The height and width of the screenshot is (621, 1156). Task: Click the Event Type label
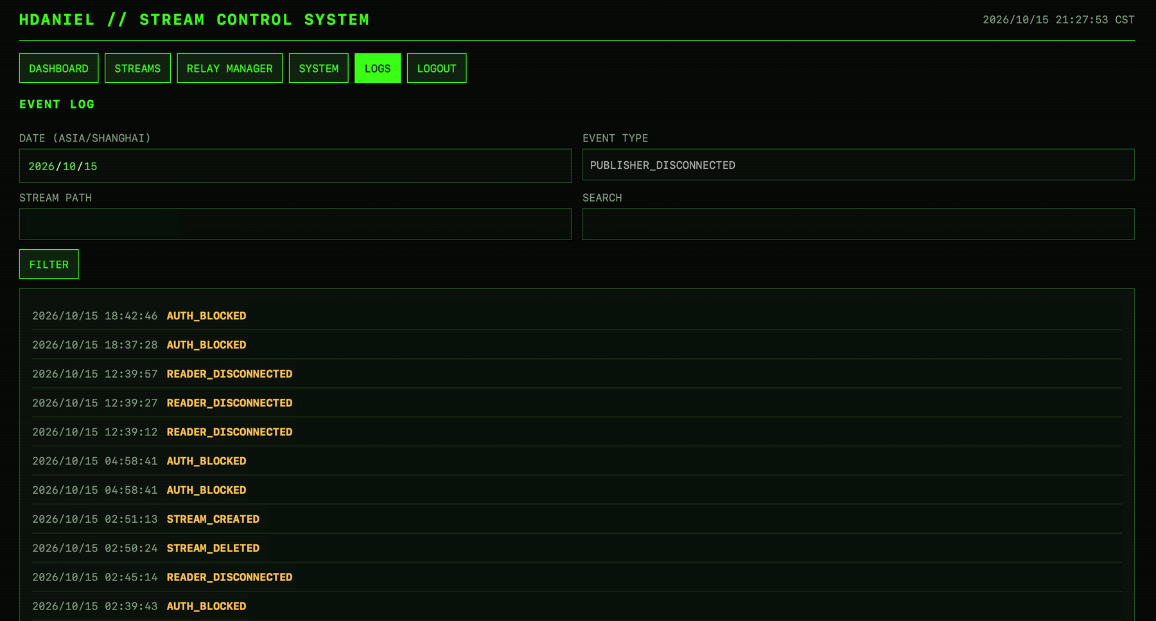point(615,138)
